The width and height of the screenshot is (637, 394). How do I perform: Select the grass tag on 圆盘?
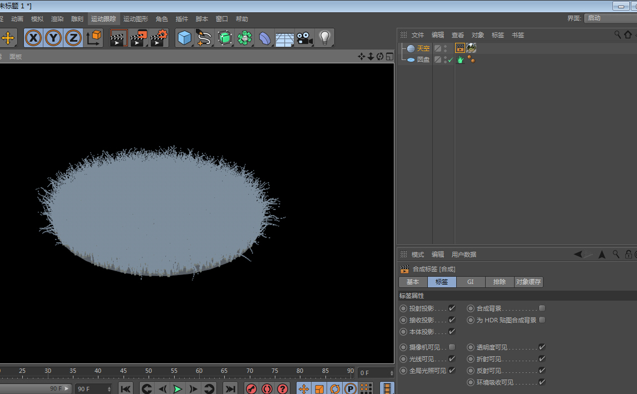click(x=460, y=59)
